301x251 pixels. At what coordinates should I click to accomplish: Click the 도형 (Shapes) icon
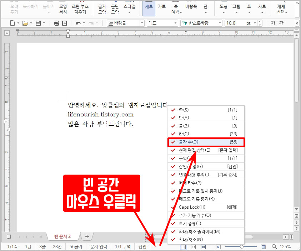point(223,7)
